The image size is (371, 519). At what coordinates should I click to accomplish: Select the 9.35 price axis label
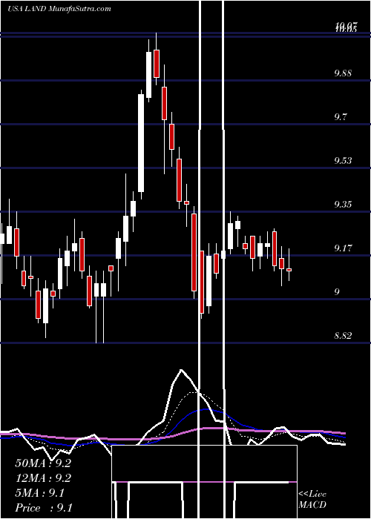(343, 204)
